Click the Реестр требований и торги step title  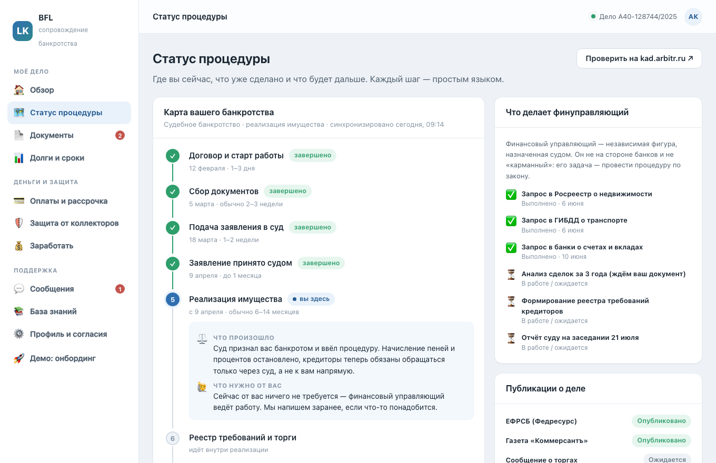pos(243,438)
